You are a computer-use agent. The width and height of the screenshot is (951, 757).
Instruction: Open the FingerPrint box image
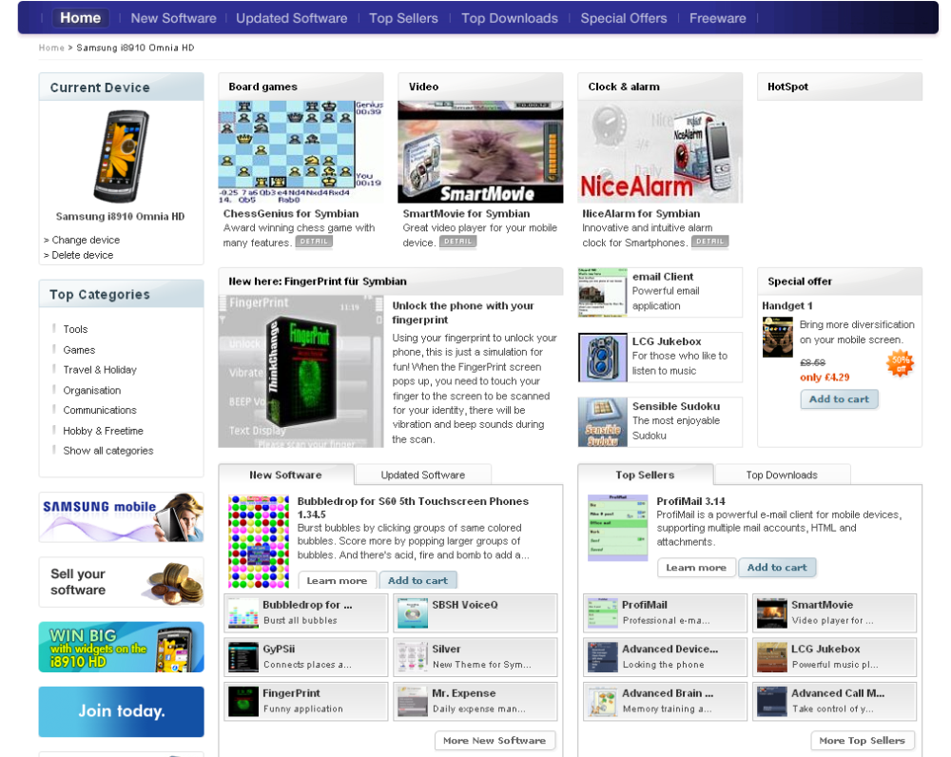click(301, 371)
